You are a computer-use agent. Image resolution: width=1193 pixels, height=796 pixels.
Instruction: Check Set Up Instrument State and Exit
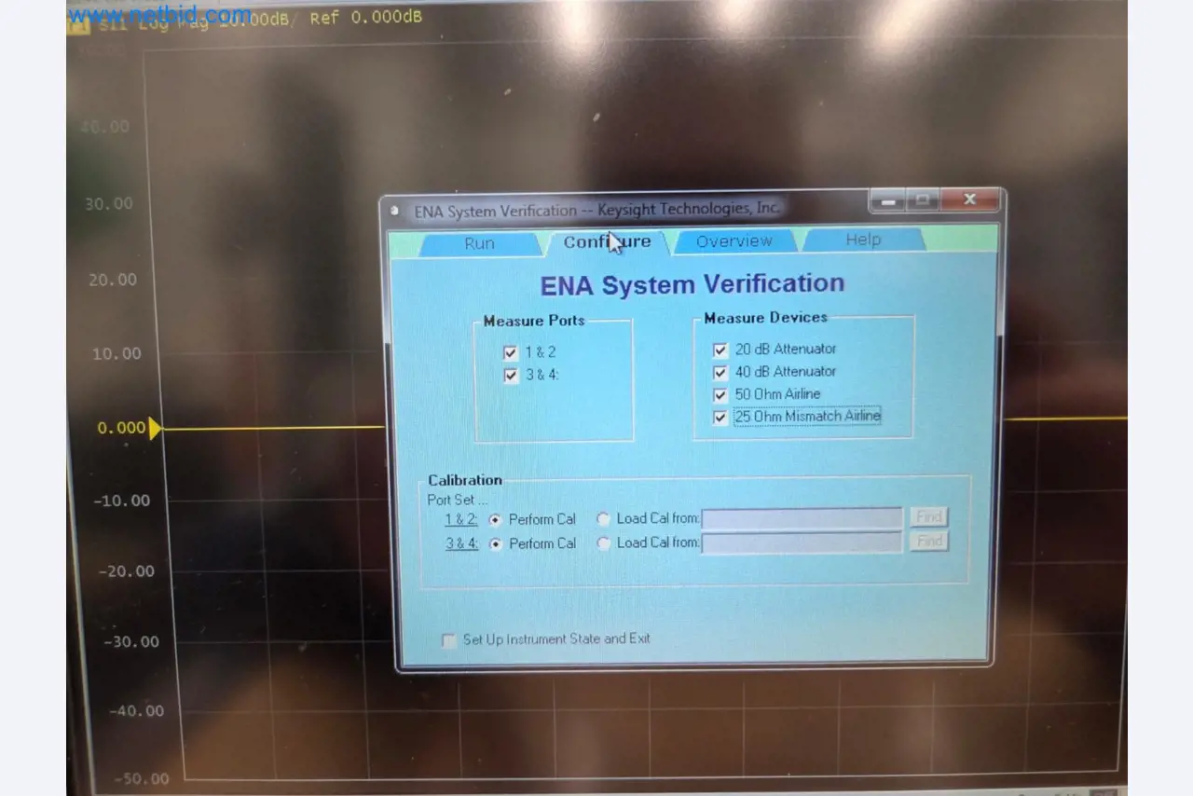(449, 640)
